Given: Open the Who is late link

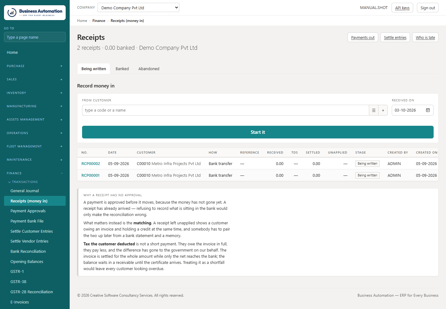Looking at the screenshot, I should [425, 37].
